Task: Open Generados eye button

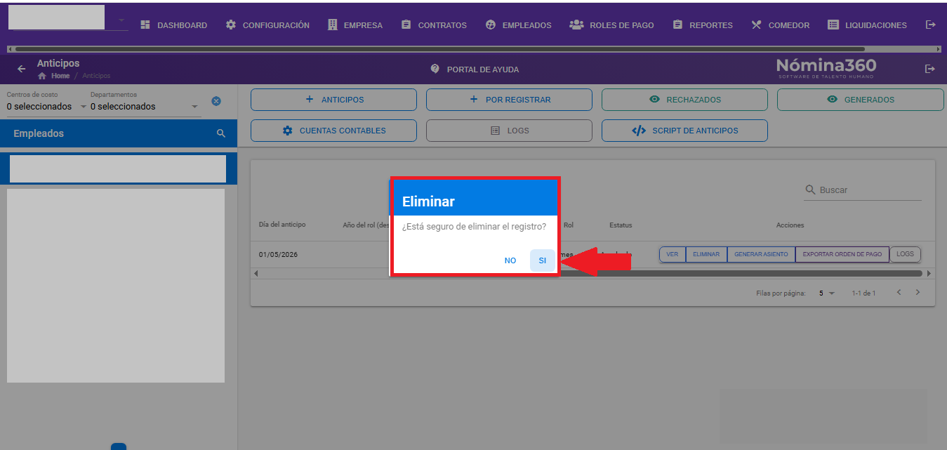Action: click(x=860, y=100)
